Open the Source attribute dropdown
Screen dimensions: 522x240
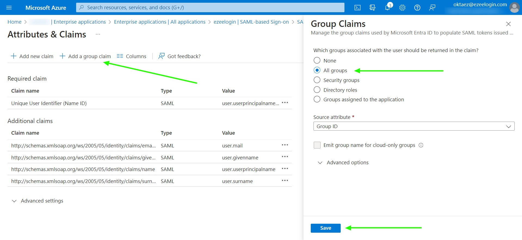click(x=414, y=126)
